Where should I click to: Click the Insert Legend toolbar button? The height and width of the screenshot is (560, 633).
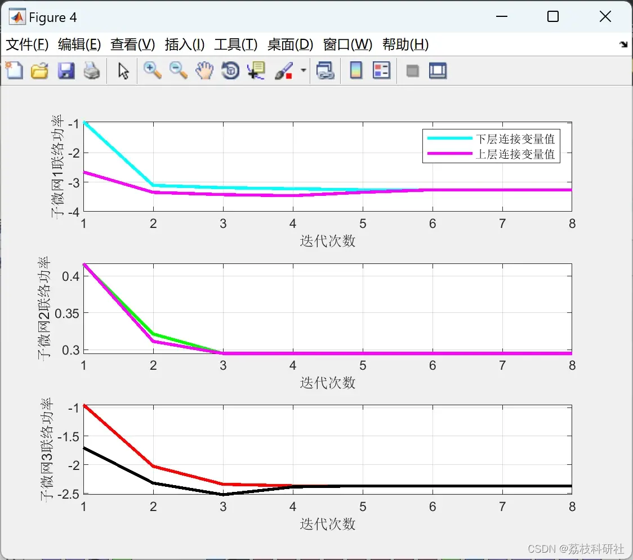[x=381, y=70]
